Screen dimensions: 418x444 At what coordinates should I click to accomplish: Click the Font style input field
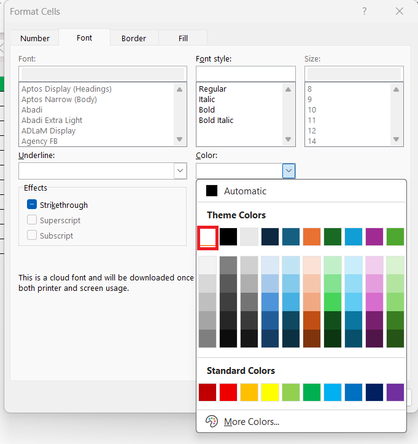pyautogui.click(x=246, y=74)
